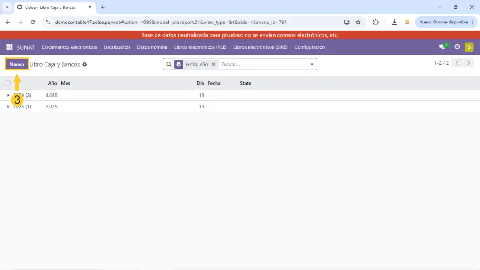This screenshot has height=270, width=480.
Task: Open the activities clock icon
Action: click(457, 47)
